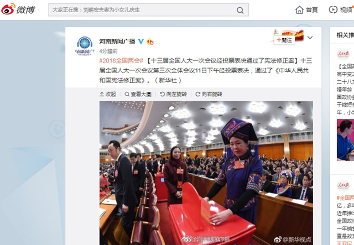Image resolution: width=354 pixels, height=245 pixels.
Task: Open the 视频 video icon
Action: pyautogui.click(x=333, y=10)
